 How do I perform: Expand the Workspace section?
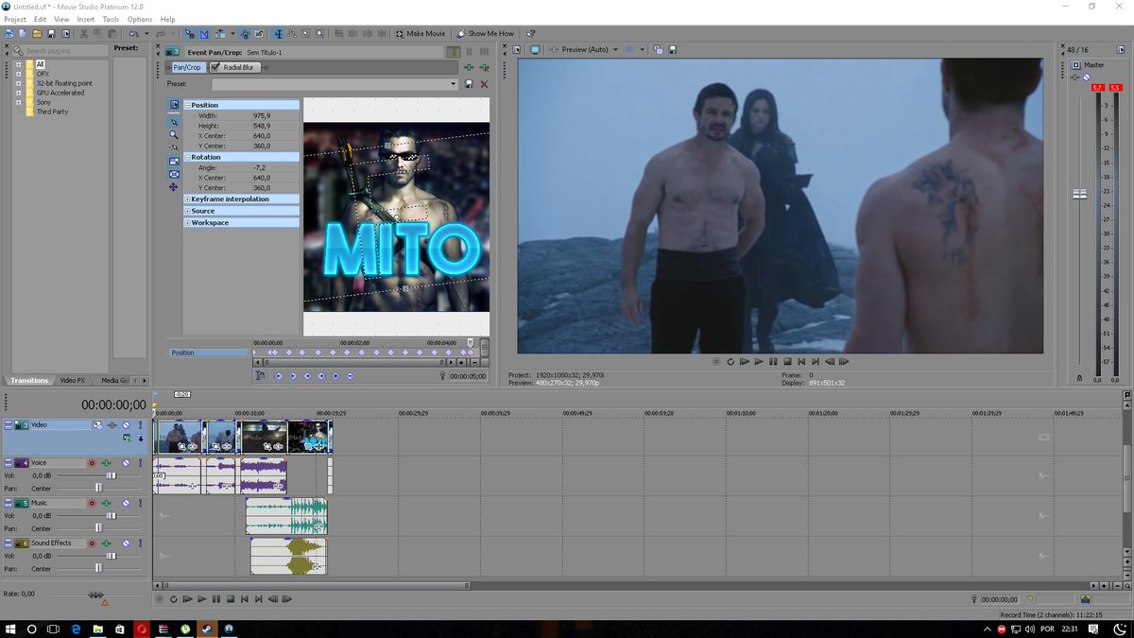click(x=187, y=222)
